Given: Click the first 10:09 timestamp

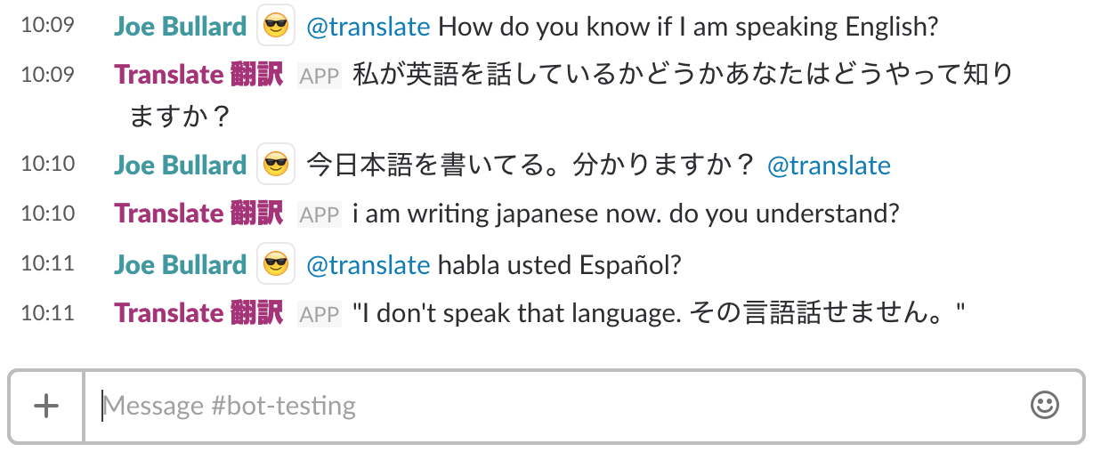Looking at the screenshot, I should [x=47, y=27].
